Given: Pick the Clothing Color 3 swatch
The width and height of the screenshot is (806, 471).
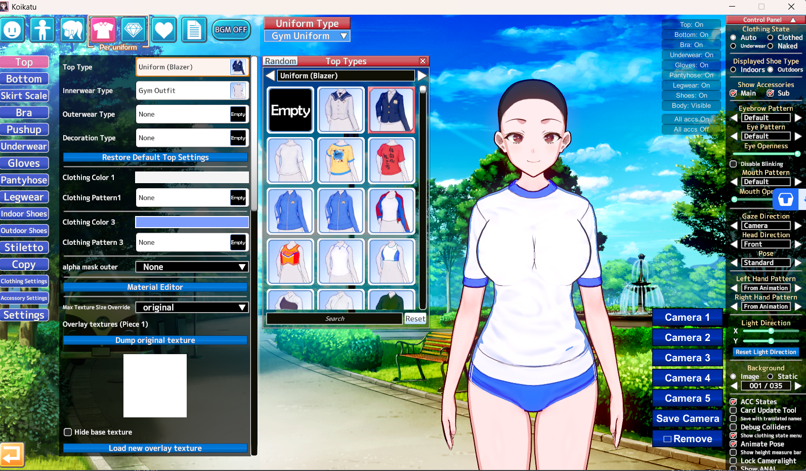Looking at the screenshot, I should coord(192,222).
